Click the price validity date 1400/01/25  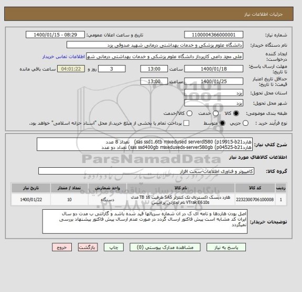pyautogui.click(x=213, y=81)
